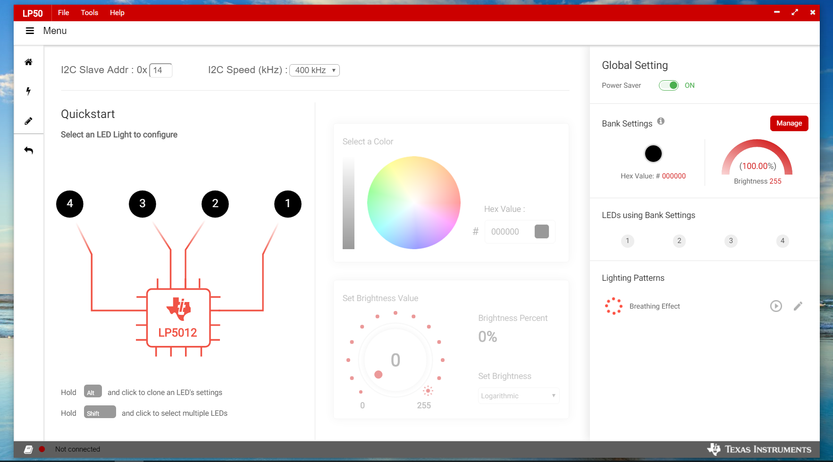Image resolution: width=833 pixels, height=462 pixels.
Task: Maximize the LP50 window
Action: click(x=795, y=12)
